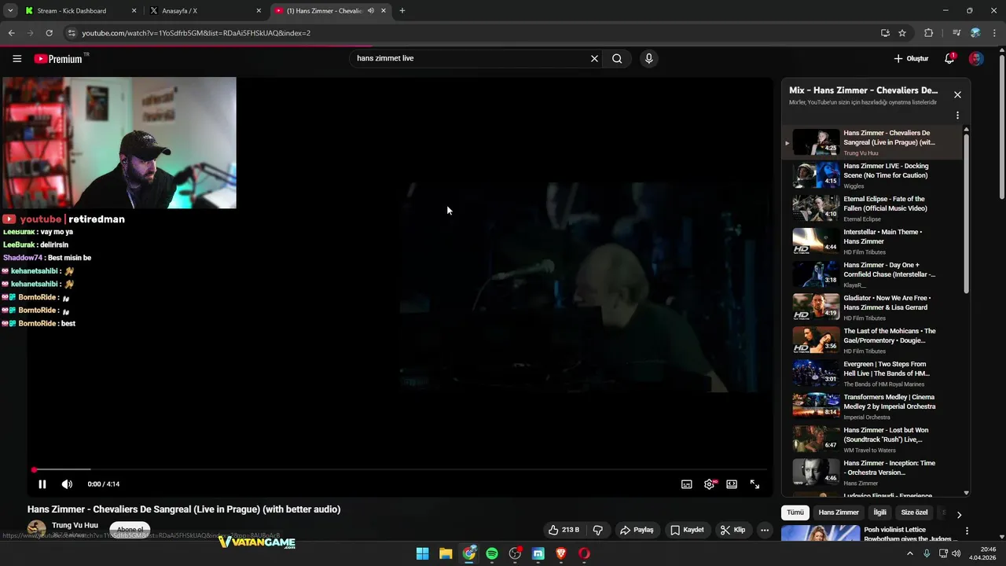Select Interstellar Main Theme playlist item

tap(872, 241)
